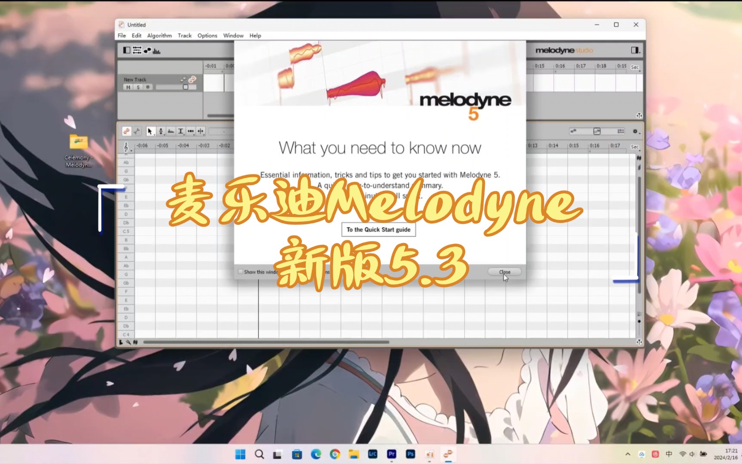Switch to note assignment mode wrench icon
This screenshot has width=742, height=464.
[x=137, y=131]
